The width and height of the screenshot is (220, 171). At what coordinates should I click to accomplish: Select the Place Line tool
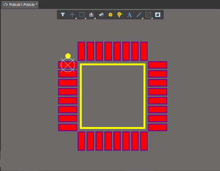(139, 15)
